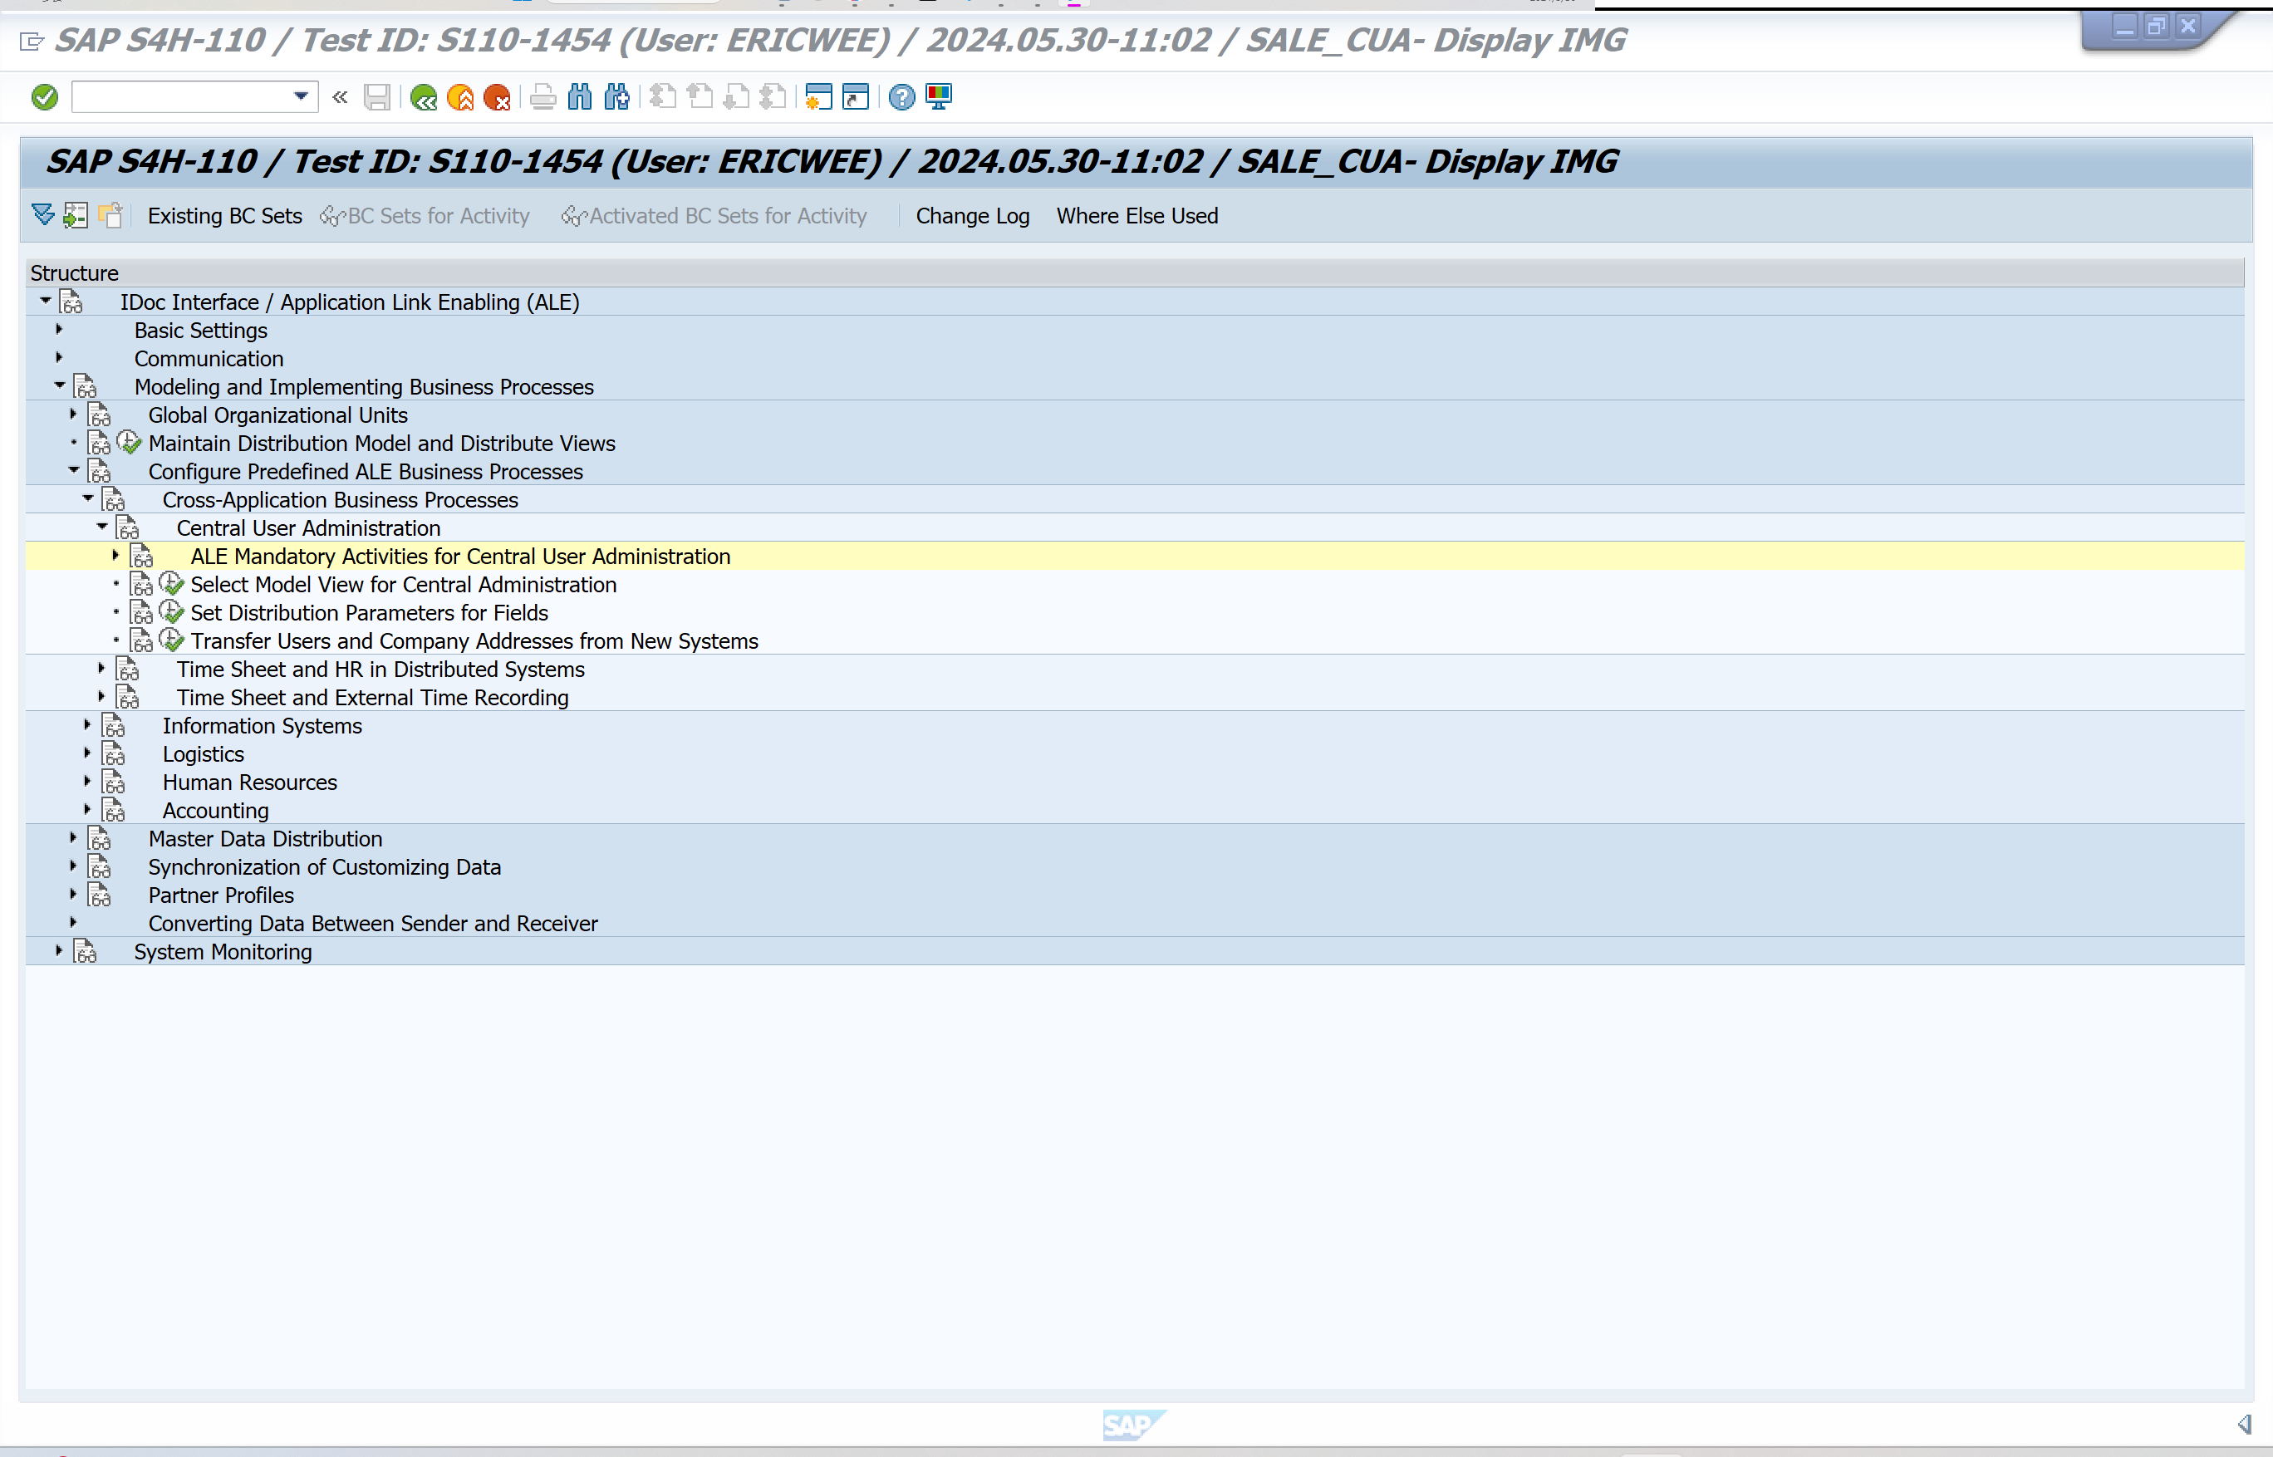Run Select Model View for Central Administration
This screenshot has width=2273, height=1457.
click(x=171, y=584)
